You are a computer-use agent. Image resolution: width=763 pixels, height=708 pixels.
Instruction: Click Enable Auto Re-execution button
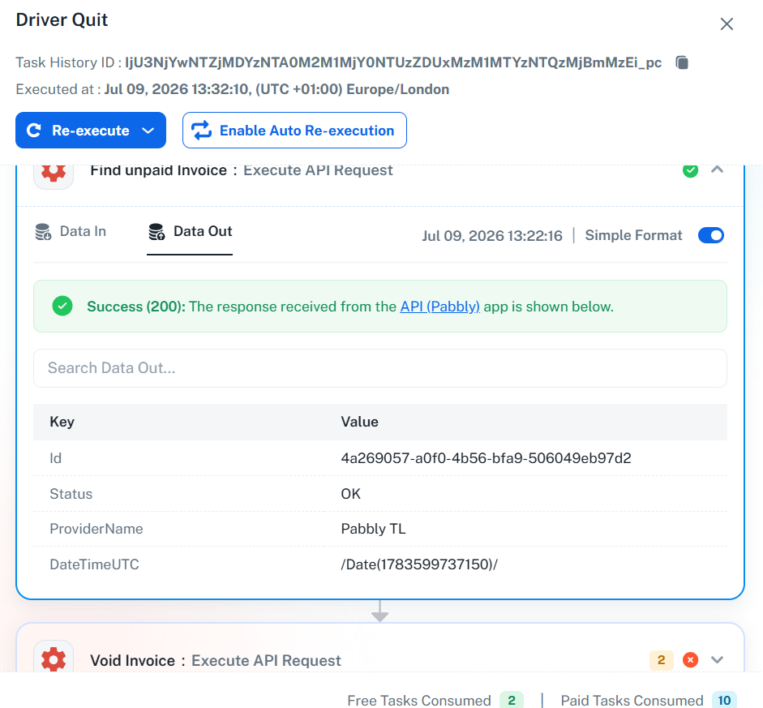click(294, 131)
